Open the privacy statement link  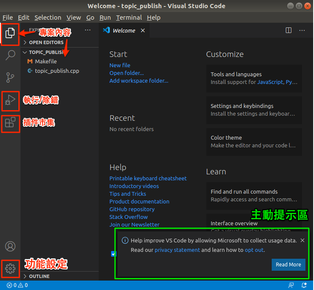point(177,250)
